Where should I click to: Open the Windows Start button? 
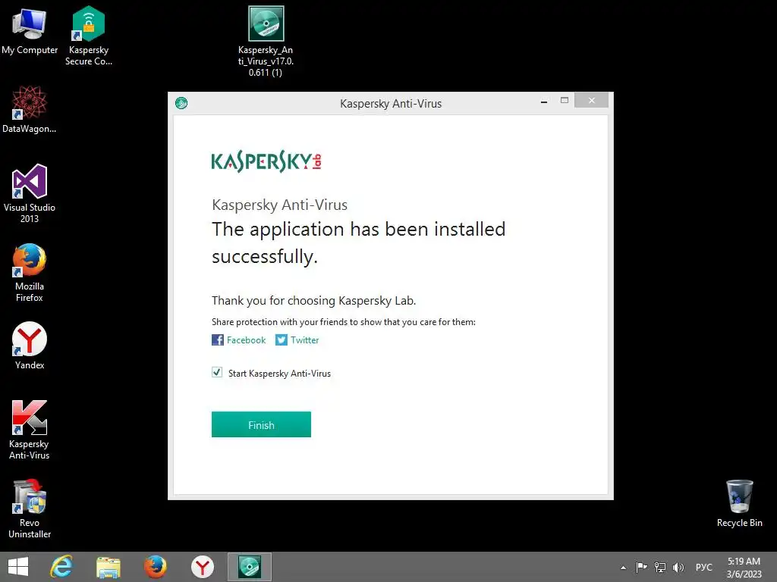point(18,567)
